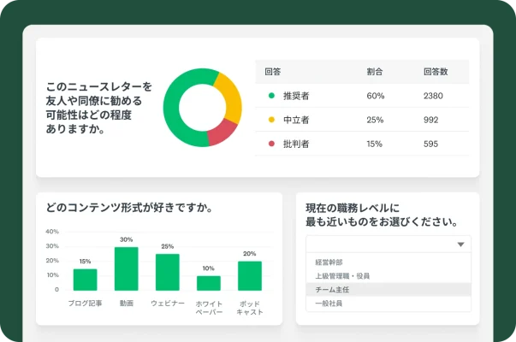Click the 60% value in table
516x342 pixels.
(x=376, y=96)
